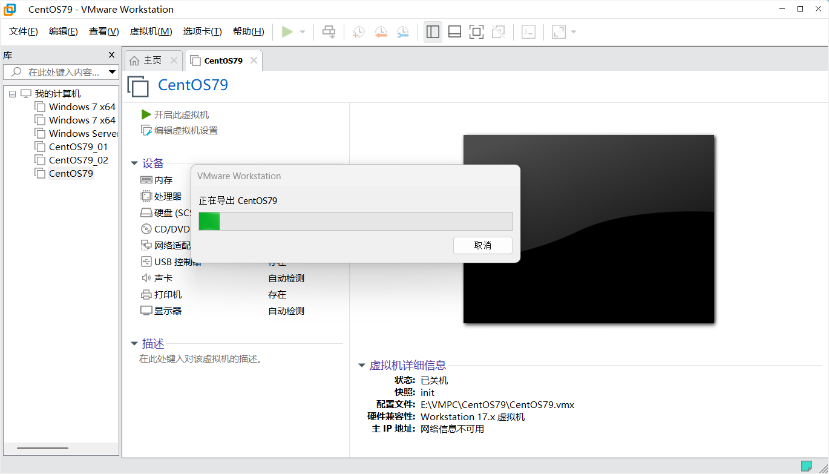Select the first Windows 7 x64 VM
Viewport: 829px width, 474px height.
tap(75, 107)
